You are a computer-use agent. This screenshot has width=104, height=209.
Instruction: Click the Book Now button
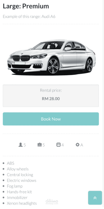(51, 119)
